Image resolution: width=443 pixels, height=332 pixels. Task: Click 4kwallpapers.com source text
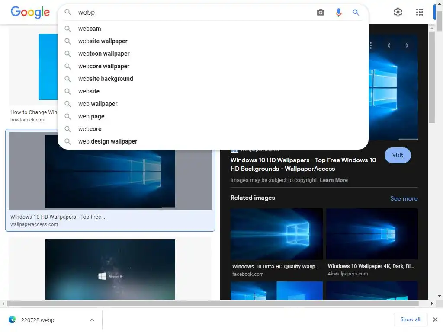[x=347, y=274]
